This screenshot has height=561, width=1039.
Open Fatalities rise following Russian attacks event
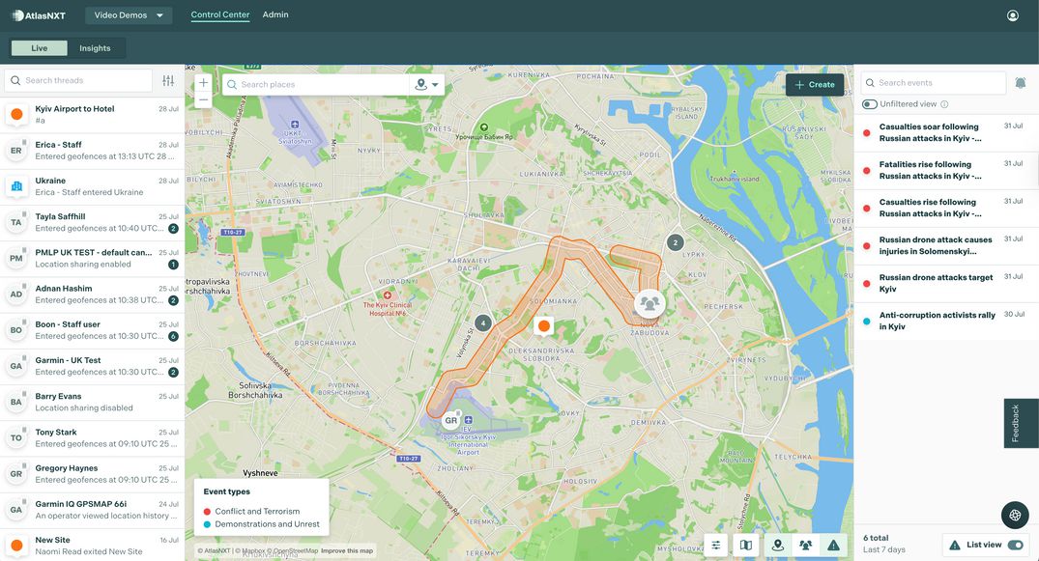click(945, 170)
